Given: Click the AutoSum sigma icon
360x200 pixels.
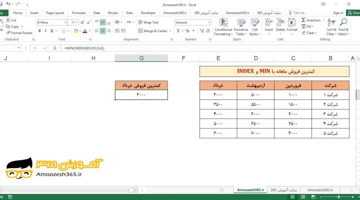Looking at the screenshot, I should tap(303, 20).
